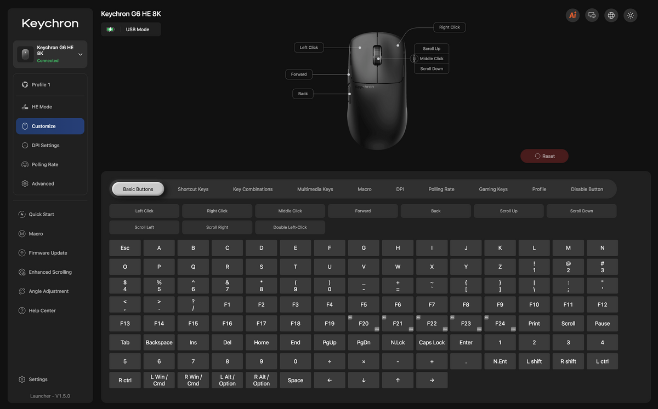Assign the Scroll Right function
The width and height of the screenshot is (658, 409).
(217, 227)
